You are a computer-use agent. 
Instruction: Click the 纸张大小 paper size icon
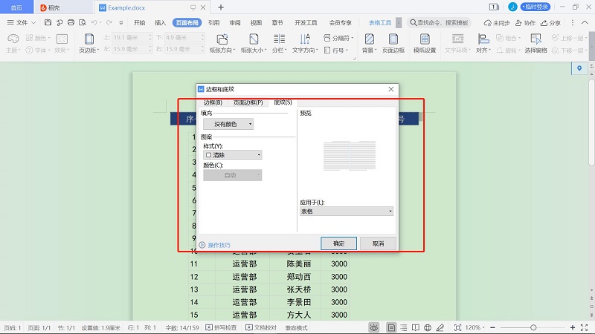(x=254, y=39)
